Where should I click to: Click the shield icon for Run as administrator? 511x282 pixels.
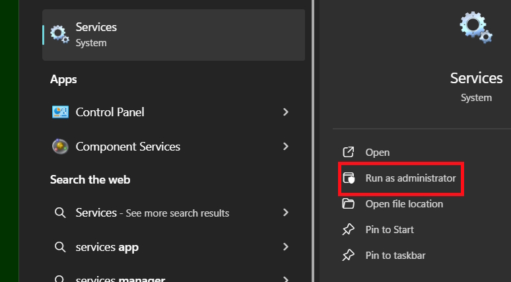pos(349,178)
